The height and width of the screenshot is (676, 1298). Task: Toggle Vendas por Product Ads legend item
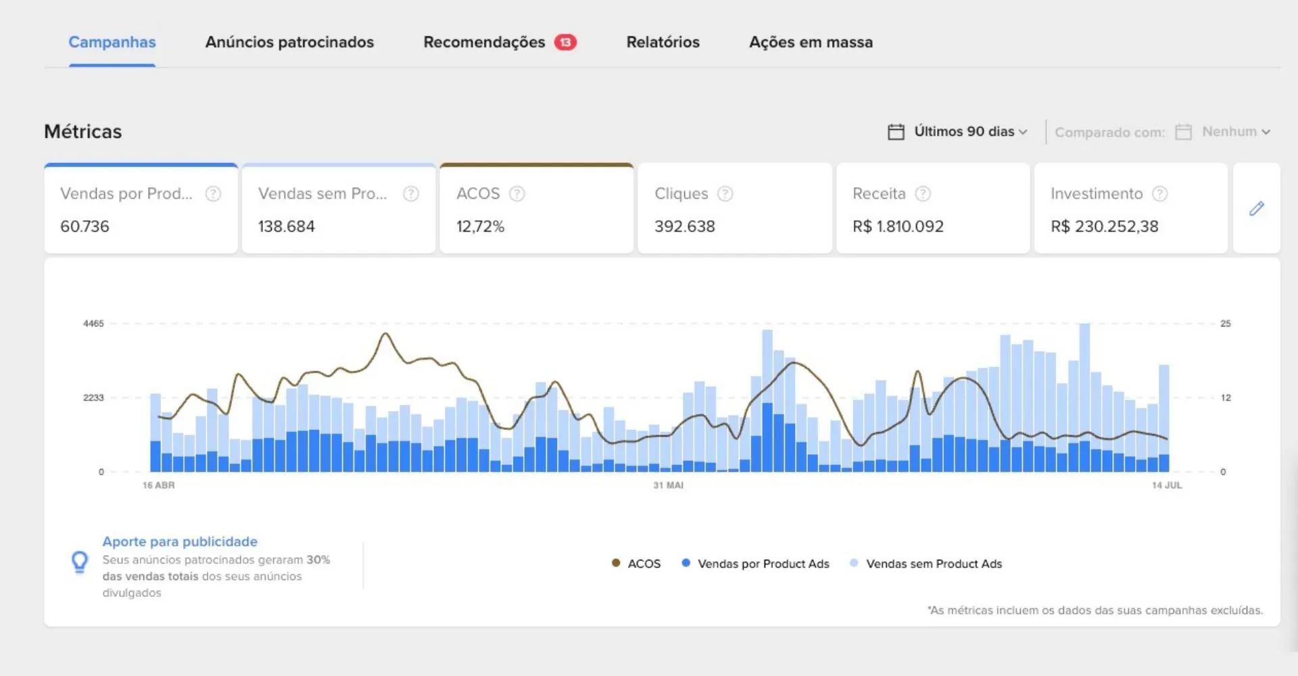755,563
